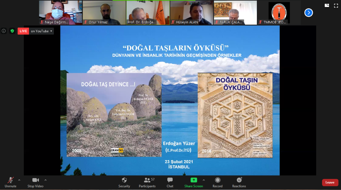Select FARUK ÇALA... video thumbnail
This screenshot has width=341, height=190.
pyautogui.click(x=236, y=12)
